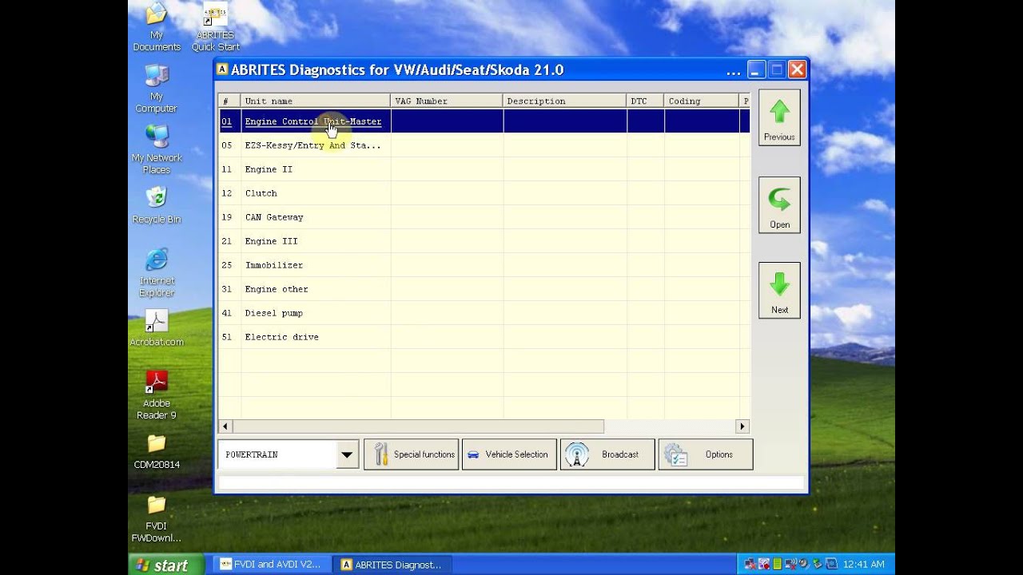Click the wireless network disconnected tray icon

[x=790, y=564]
